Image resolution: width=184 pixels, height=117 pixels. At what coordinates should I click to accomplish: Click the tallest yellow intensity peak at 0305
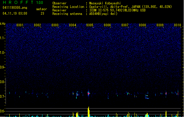coord(89,112)
